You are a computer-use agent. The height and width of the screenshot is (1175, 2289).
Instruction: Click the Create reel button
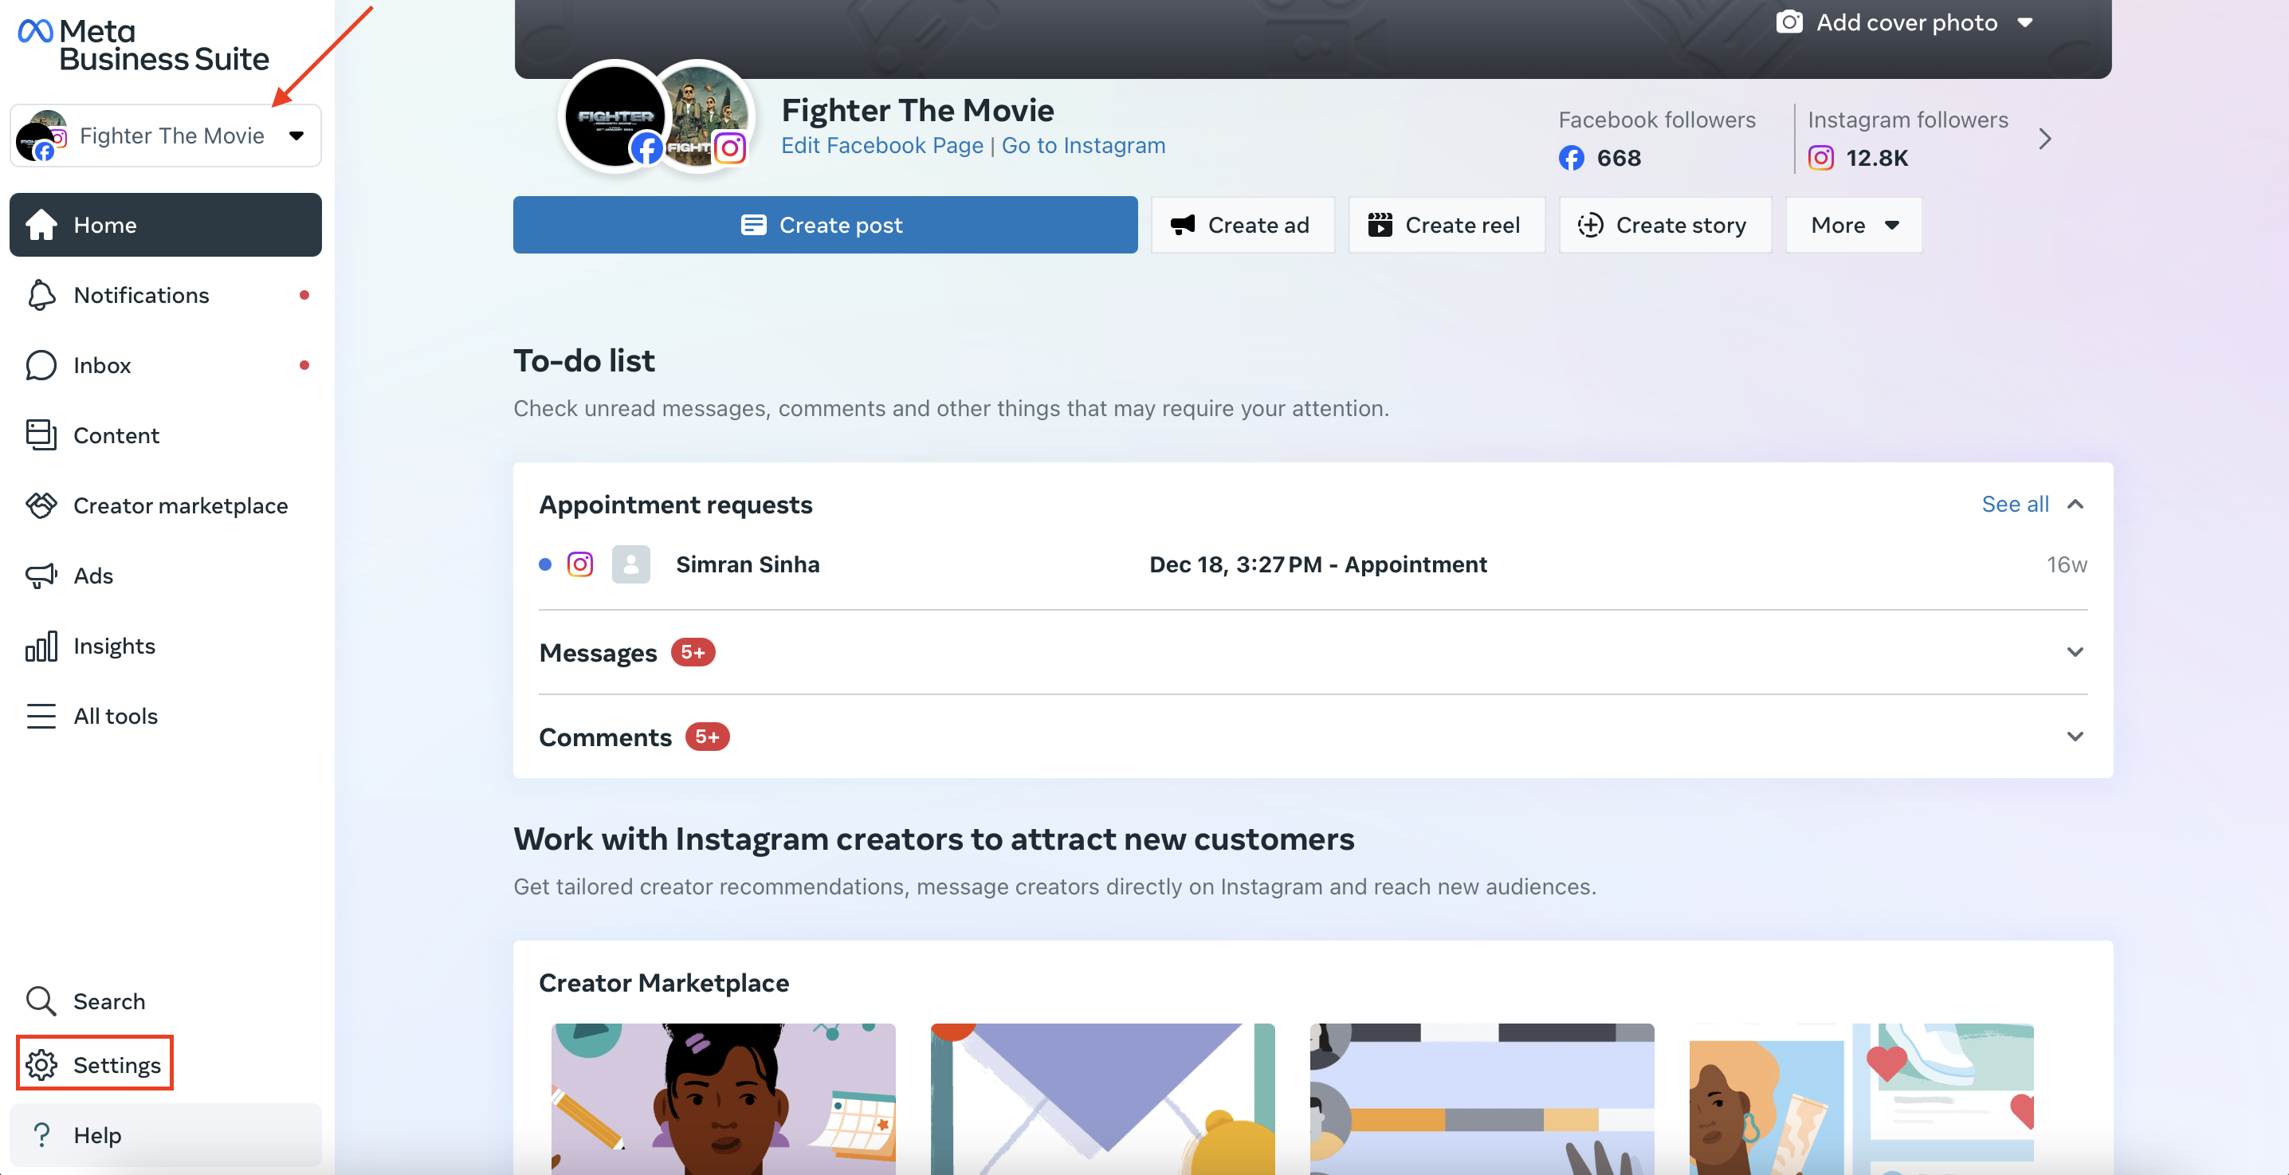tap(1446, 225)
